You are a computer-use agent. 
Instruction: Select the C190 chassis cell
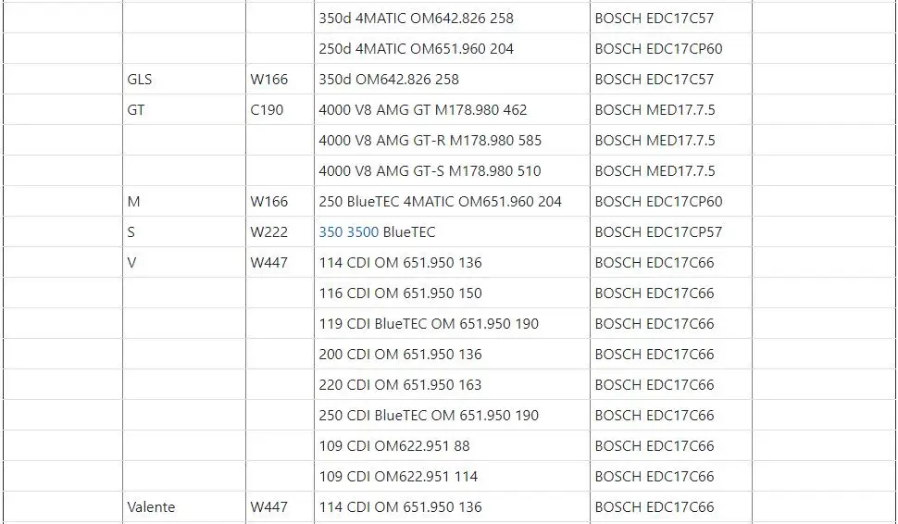coord(281,109)
